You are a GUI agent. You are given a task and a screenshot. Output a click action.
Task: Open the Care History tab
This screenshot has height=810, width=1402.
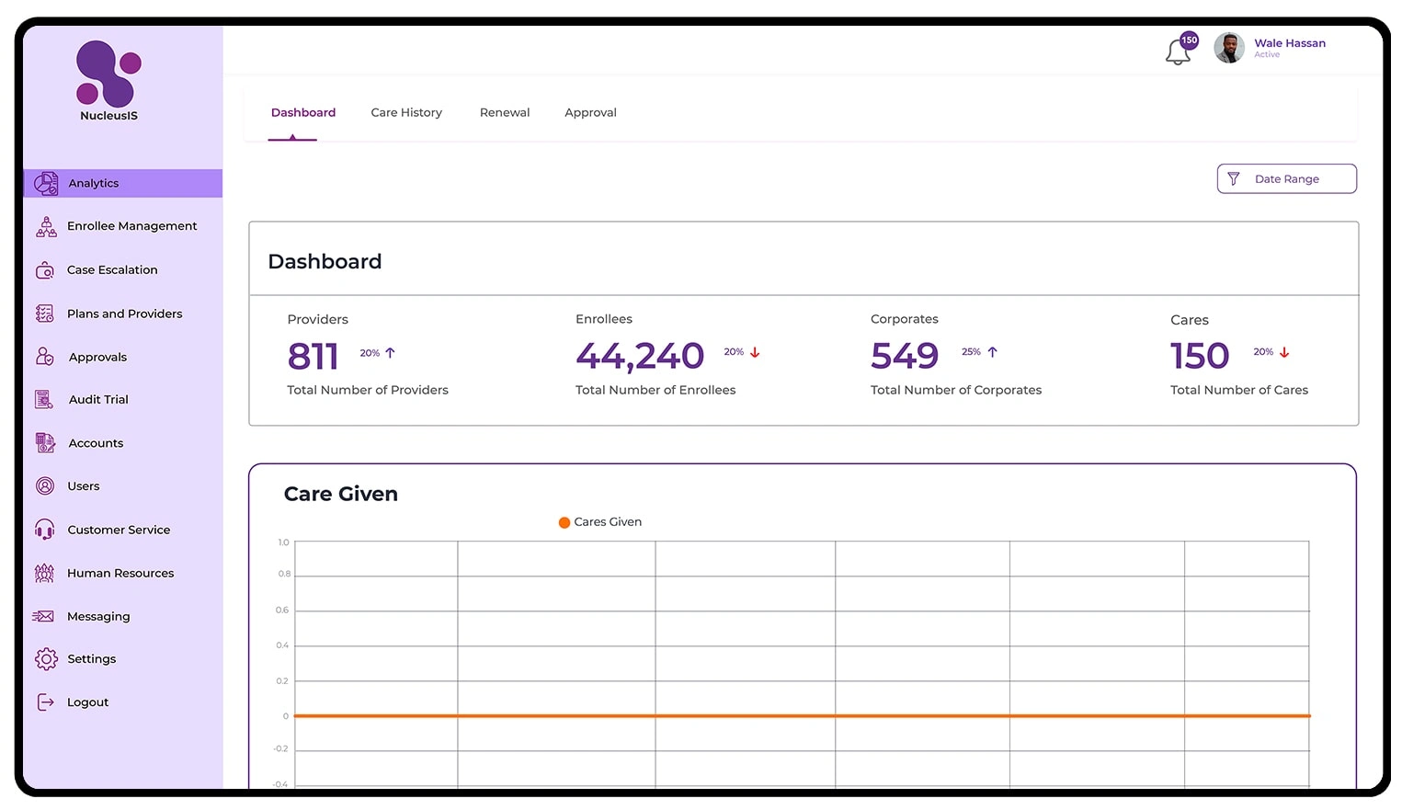tap(406, 112)
